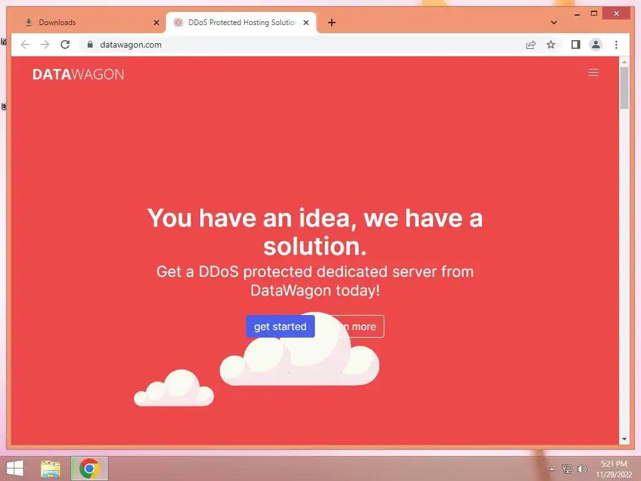This screenshot has height=481, width=641.
Task: Minimize the Chrome window
Action: tap(577, 14)
